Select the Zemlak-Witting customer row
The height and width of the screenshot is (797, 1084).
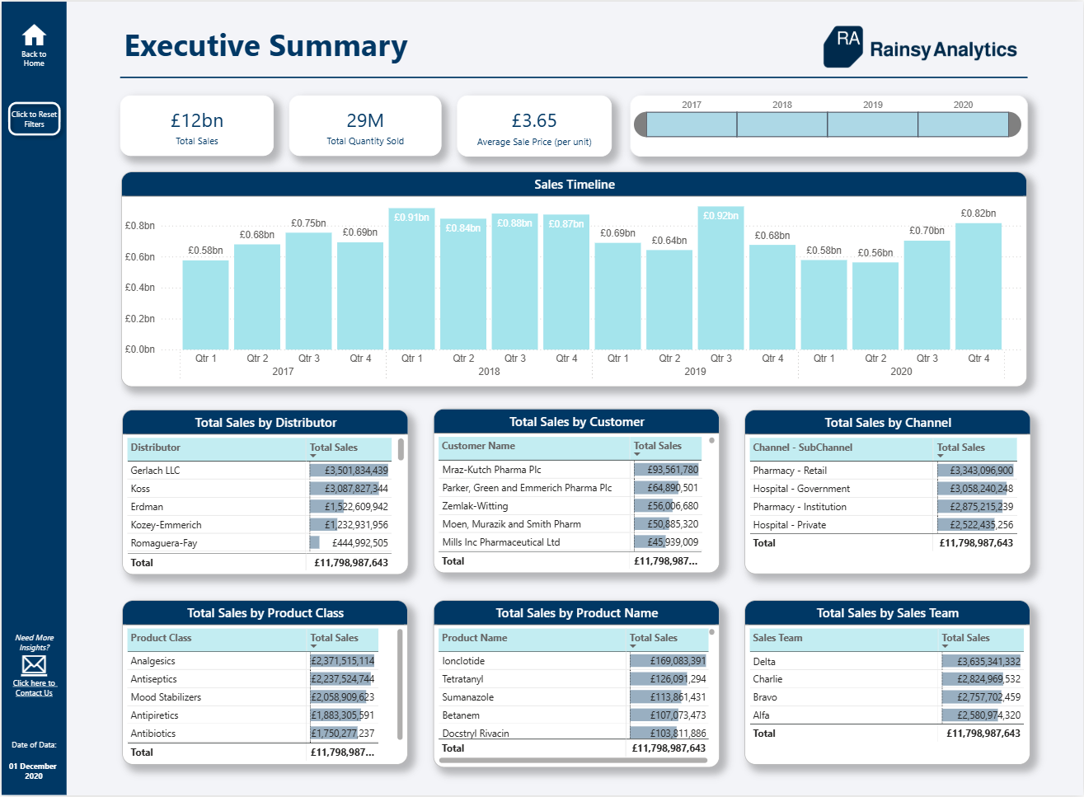pos(570,506)
